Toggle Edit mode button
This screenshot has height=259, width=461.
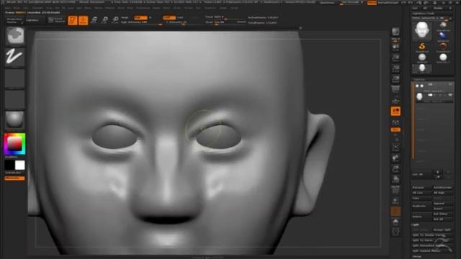pos(73,20)
